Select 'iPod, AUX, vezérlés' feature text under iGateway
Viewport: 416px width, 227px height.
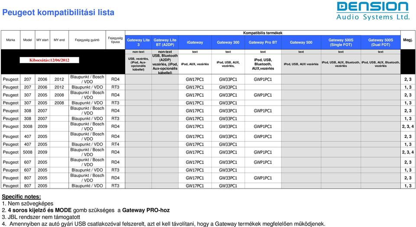pos(195,64)
